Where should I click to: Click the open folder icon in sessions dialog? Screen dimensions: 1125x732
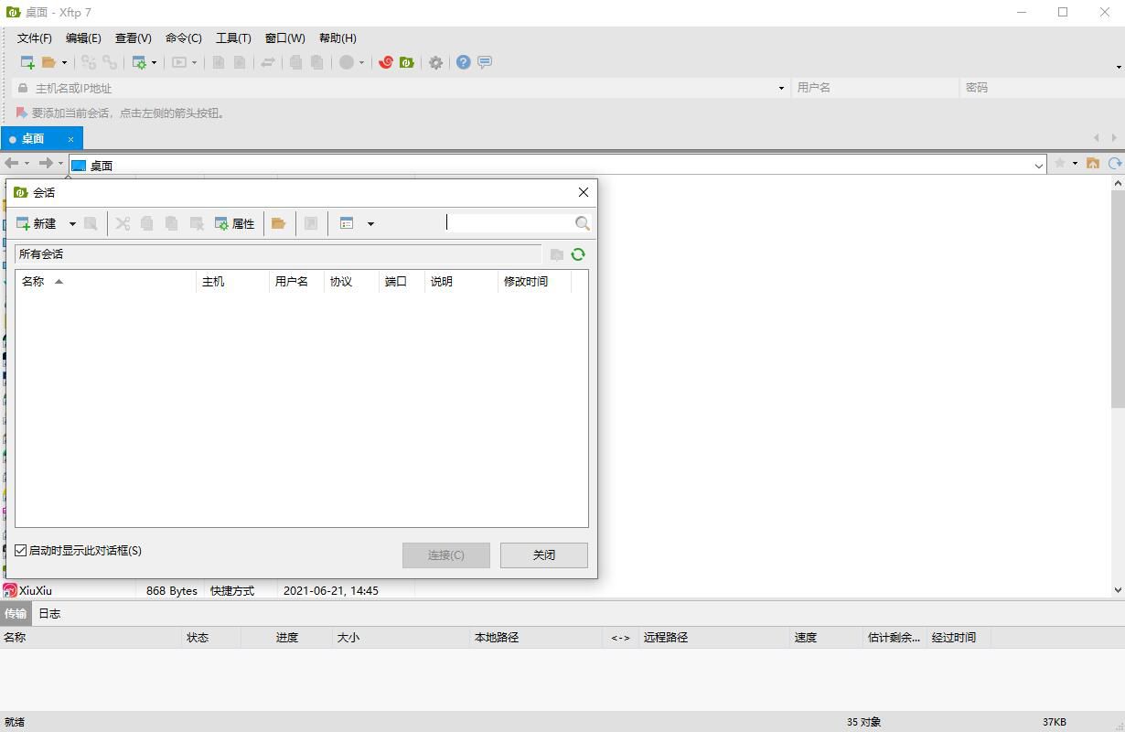tap(279, 223)
